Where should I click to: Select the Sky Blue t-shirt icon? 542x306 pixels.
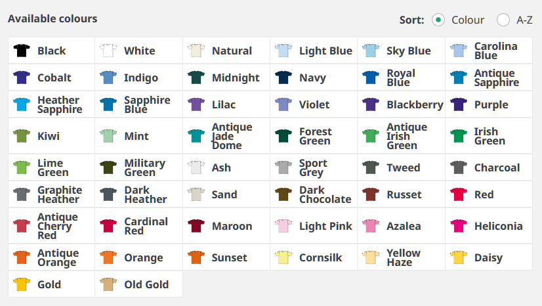point(370,51)
